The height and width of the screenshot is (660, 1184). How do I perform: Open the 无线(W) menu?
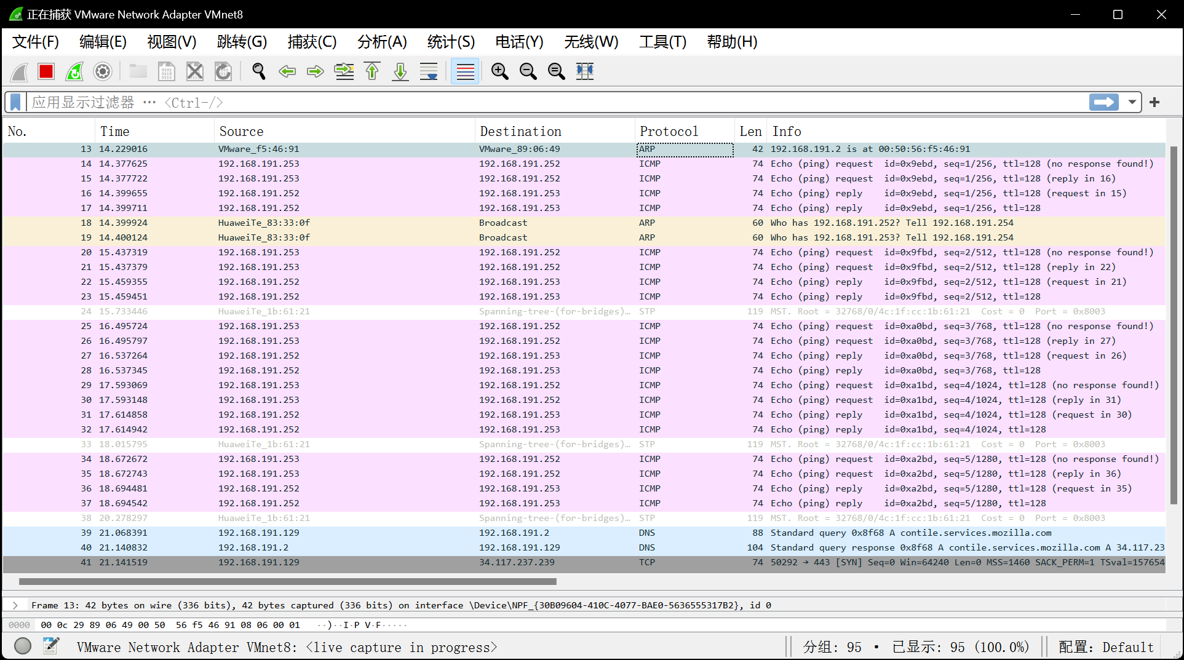coord(592,42)
